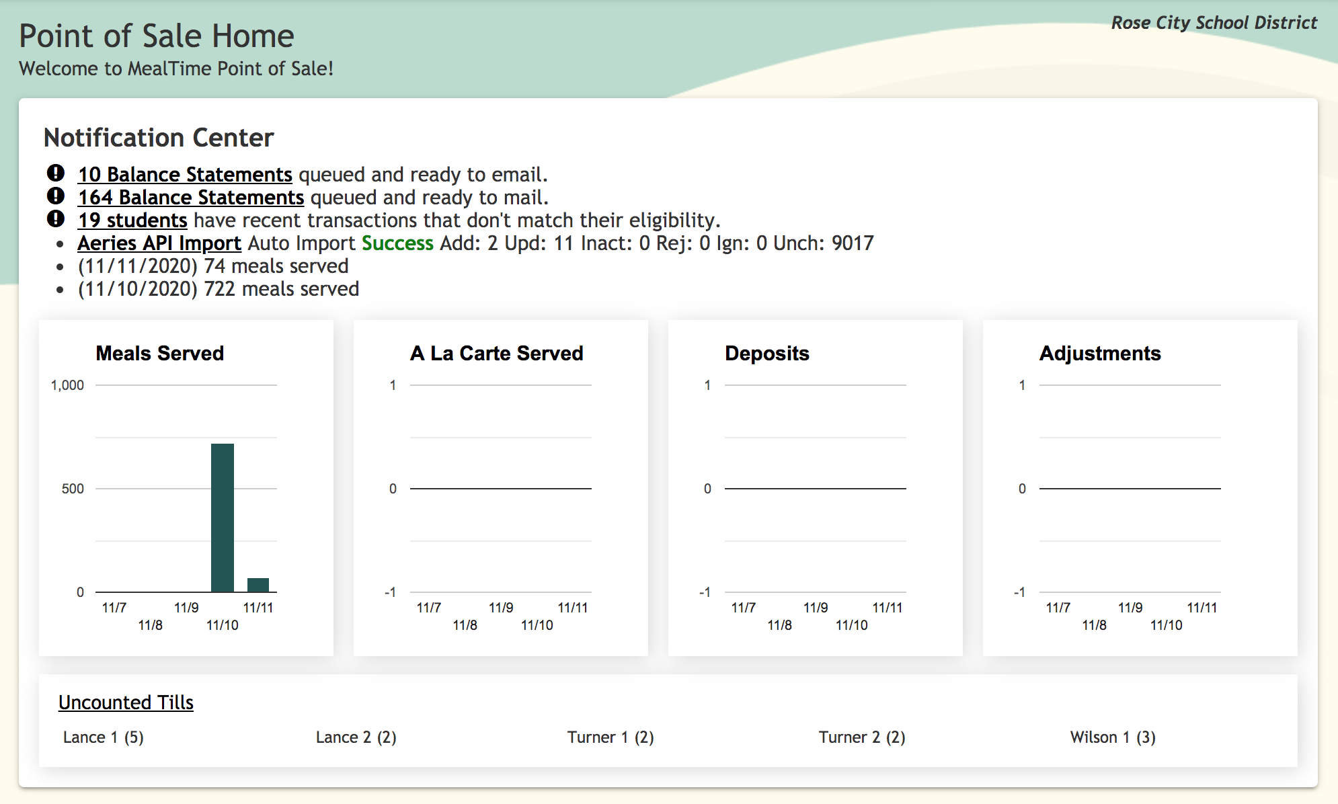Click alert icon beside 10 Balance Statements
The height and width of the screenshot is (804, 1338).
click(56, 173)
